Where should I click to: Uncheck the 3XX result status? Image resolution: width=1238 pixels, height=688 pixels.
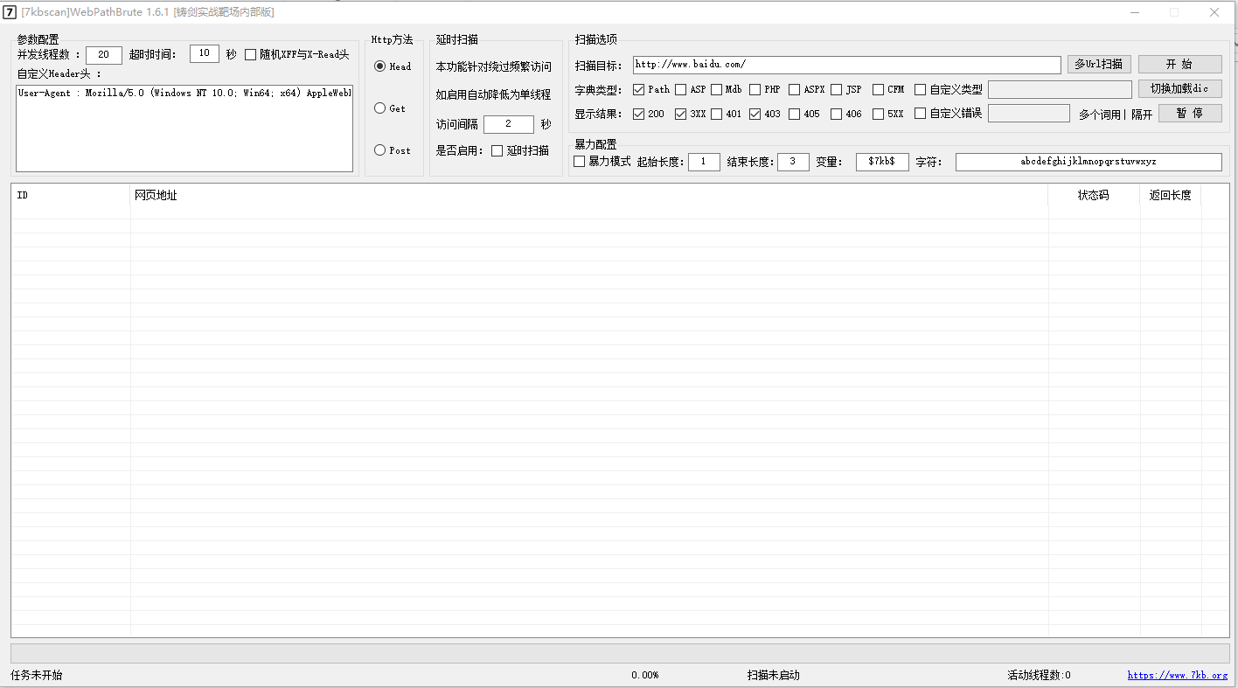(680, 114)
